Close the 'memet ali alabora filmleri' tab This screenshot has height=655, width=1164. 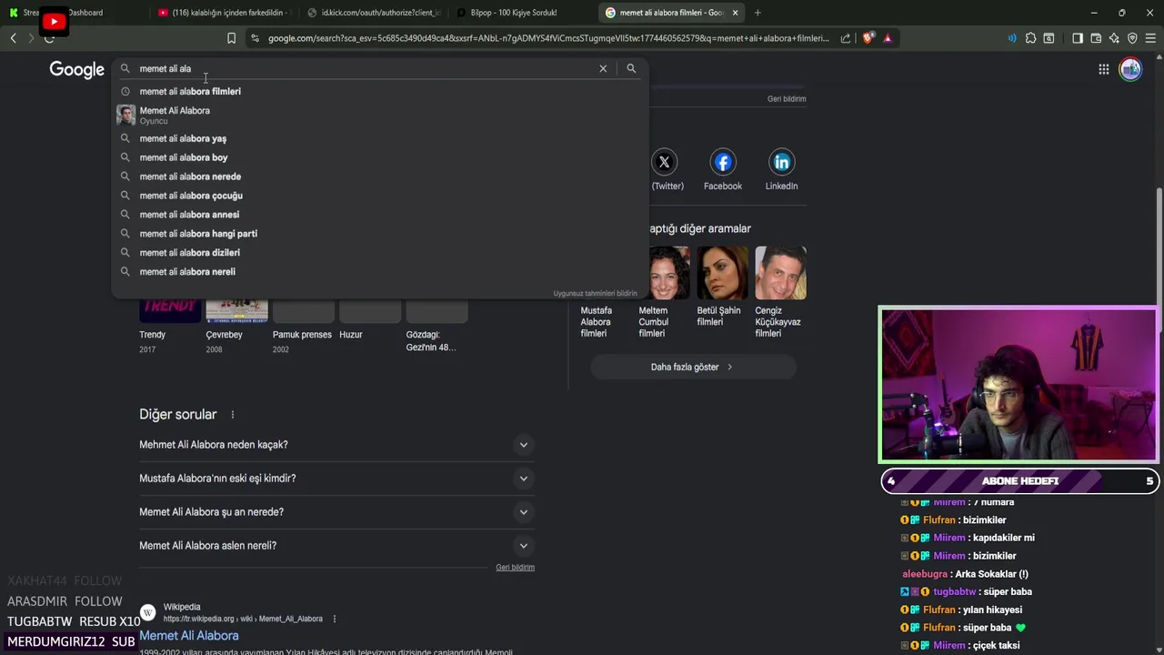pos(735,13)
